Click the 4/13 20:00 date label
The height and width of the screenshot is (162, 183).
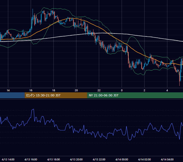click(76, 159)
